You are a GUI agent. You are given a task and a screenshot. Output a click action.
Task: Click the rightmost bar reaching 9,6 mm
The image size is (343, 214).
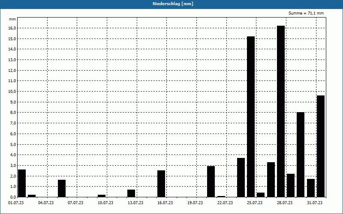coord(321,146)
